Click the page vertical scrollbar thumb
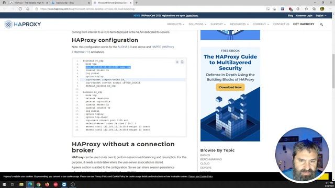Screen dimensions: 335x188 [x=333, y=71]
